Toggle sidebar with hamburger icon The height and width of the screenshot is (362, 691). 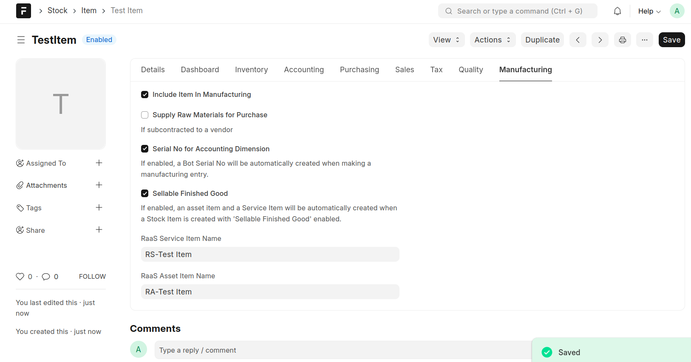coord(21,40)
